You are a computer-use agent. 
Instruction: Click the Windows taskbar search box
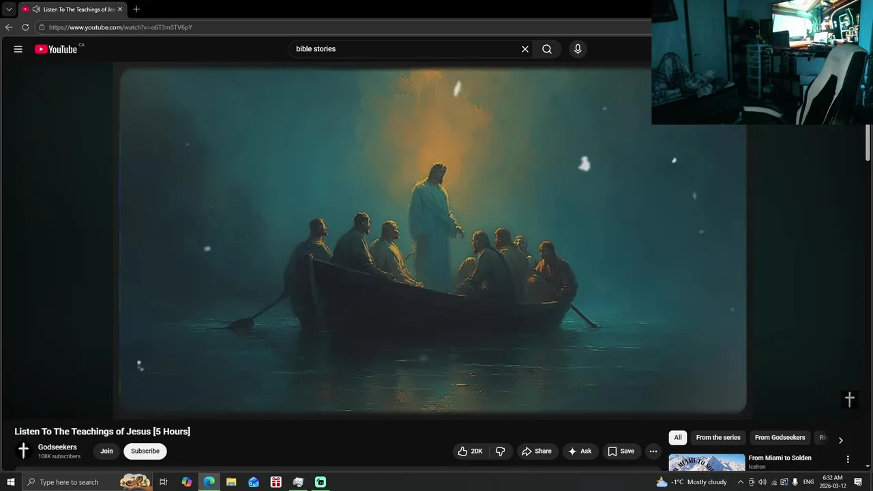(87, 482)
